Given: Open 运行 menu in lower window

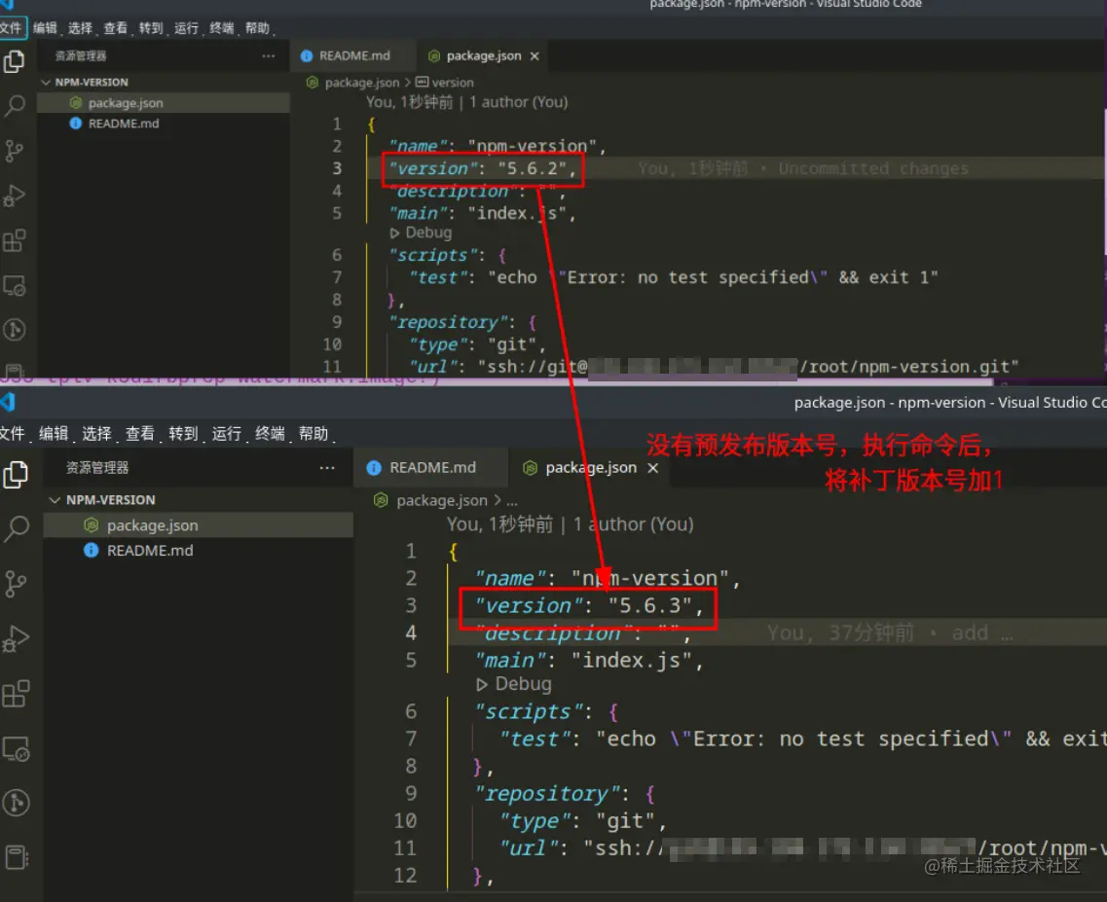Looking at the screenshot, I should coord(227,433).
